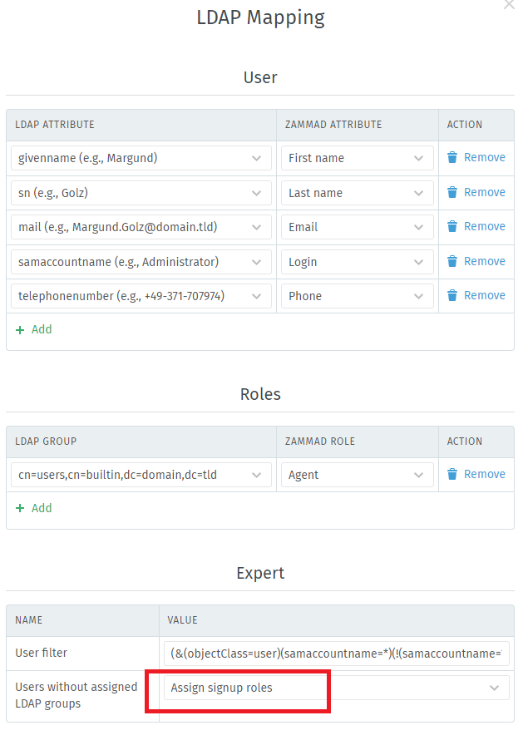
Task: Click the trash icon beside Phone mapping
Action: pyautogui.click(x=452, y=295)
